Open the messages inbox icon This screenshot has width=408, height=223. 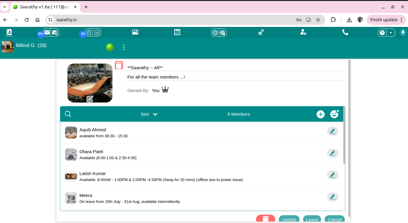[x=47, y=32]
